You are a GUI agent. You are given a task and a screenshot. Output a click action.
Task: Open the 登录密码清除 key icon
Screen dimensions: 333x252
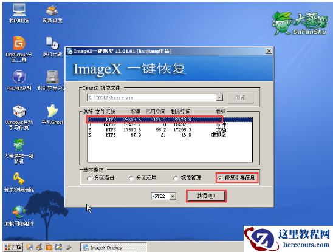19,182
